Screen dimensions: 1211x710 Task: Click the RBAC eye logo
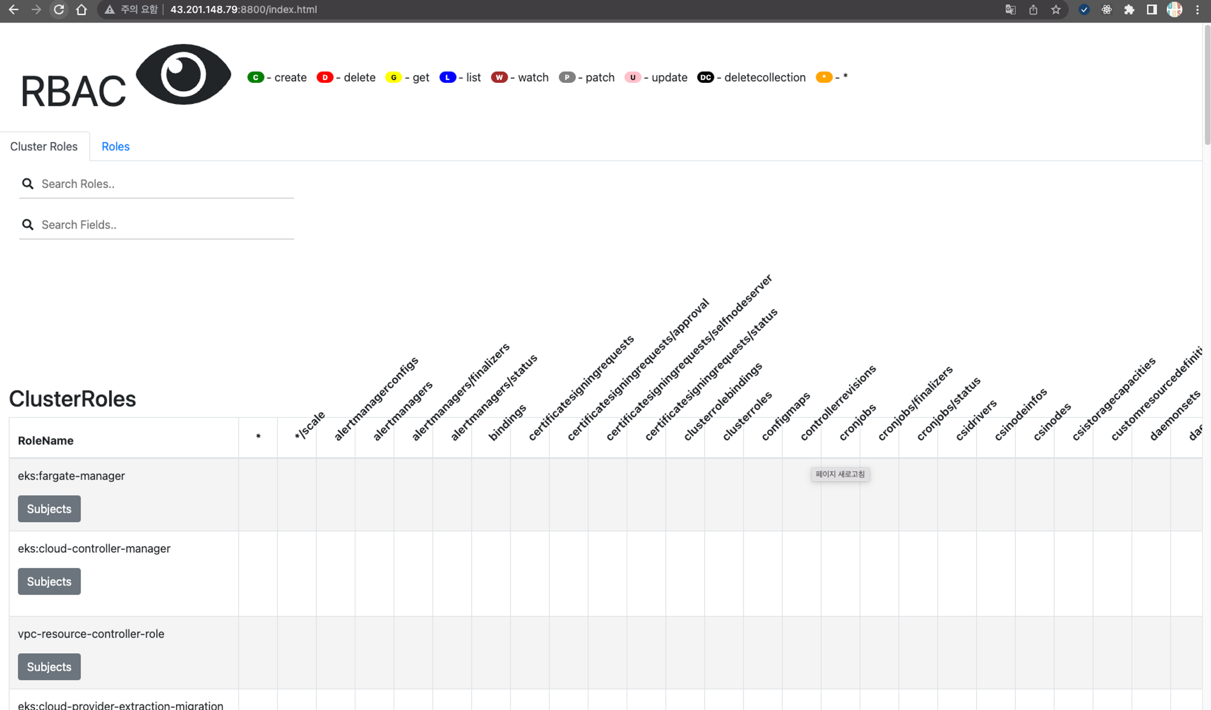183,74
